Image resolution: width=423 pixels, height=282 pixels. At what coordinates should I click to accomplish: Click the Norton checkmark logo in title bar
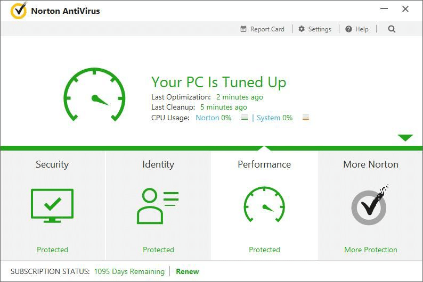tap(18, 11)
